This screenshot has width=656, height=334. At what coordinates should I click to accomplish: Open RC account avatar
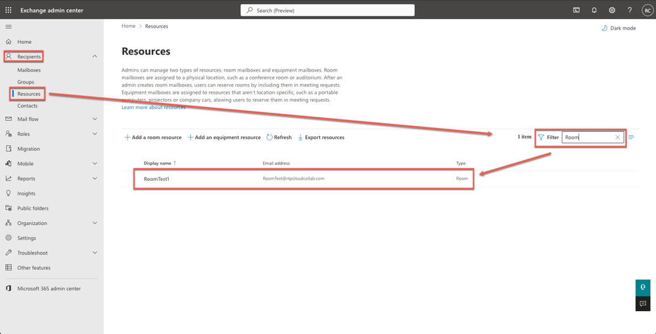tap(647, 10)
